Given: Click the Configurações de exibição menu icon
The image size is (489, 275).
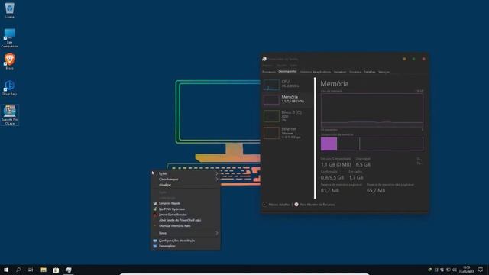Looking at the screenshot, I should click(x=155, y=241).
